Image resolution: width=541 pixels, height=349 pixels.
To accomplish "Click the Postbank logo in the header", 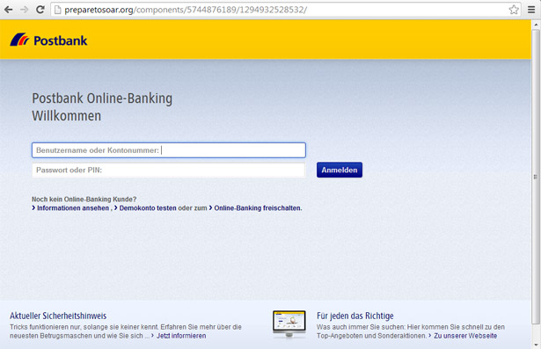I will click(48, 40).
